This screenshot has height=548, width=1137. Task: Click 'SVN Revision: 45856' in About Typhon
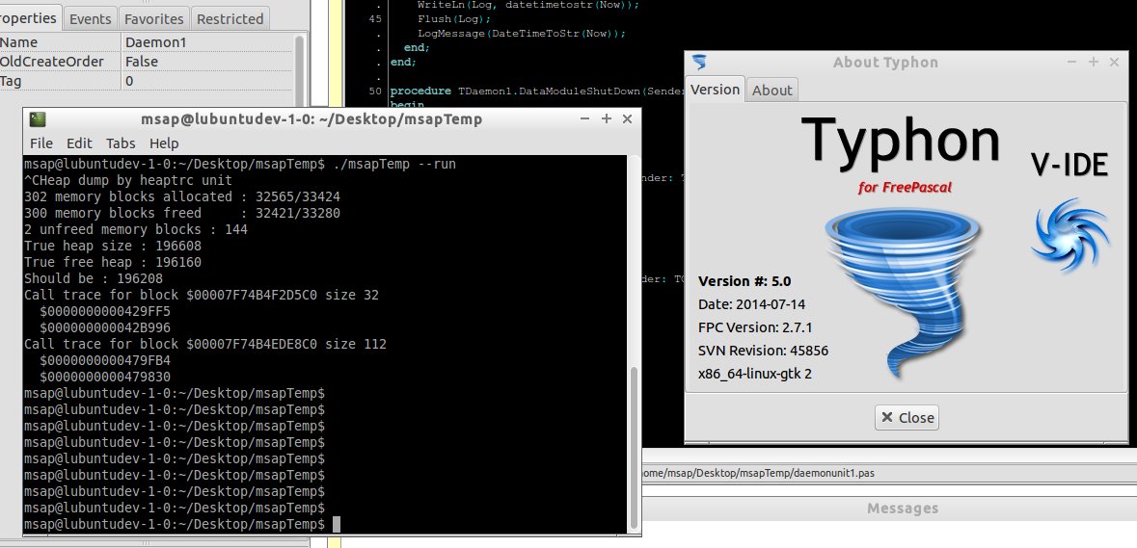pos(763,351)
